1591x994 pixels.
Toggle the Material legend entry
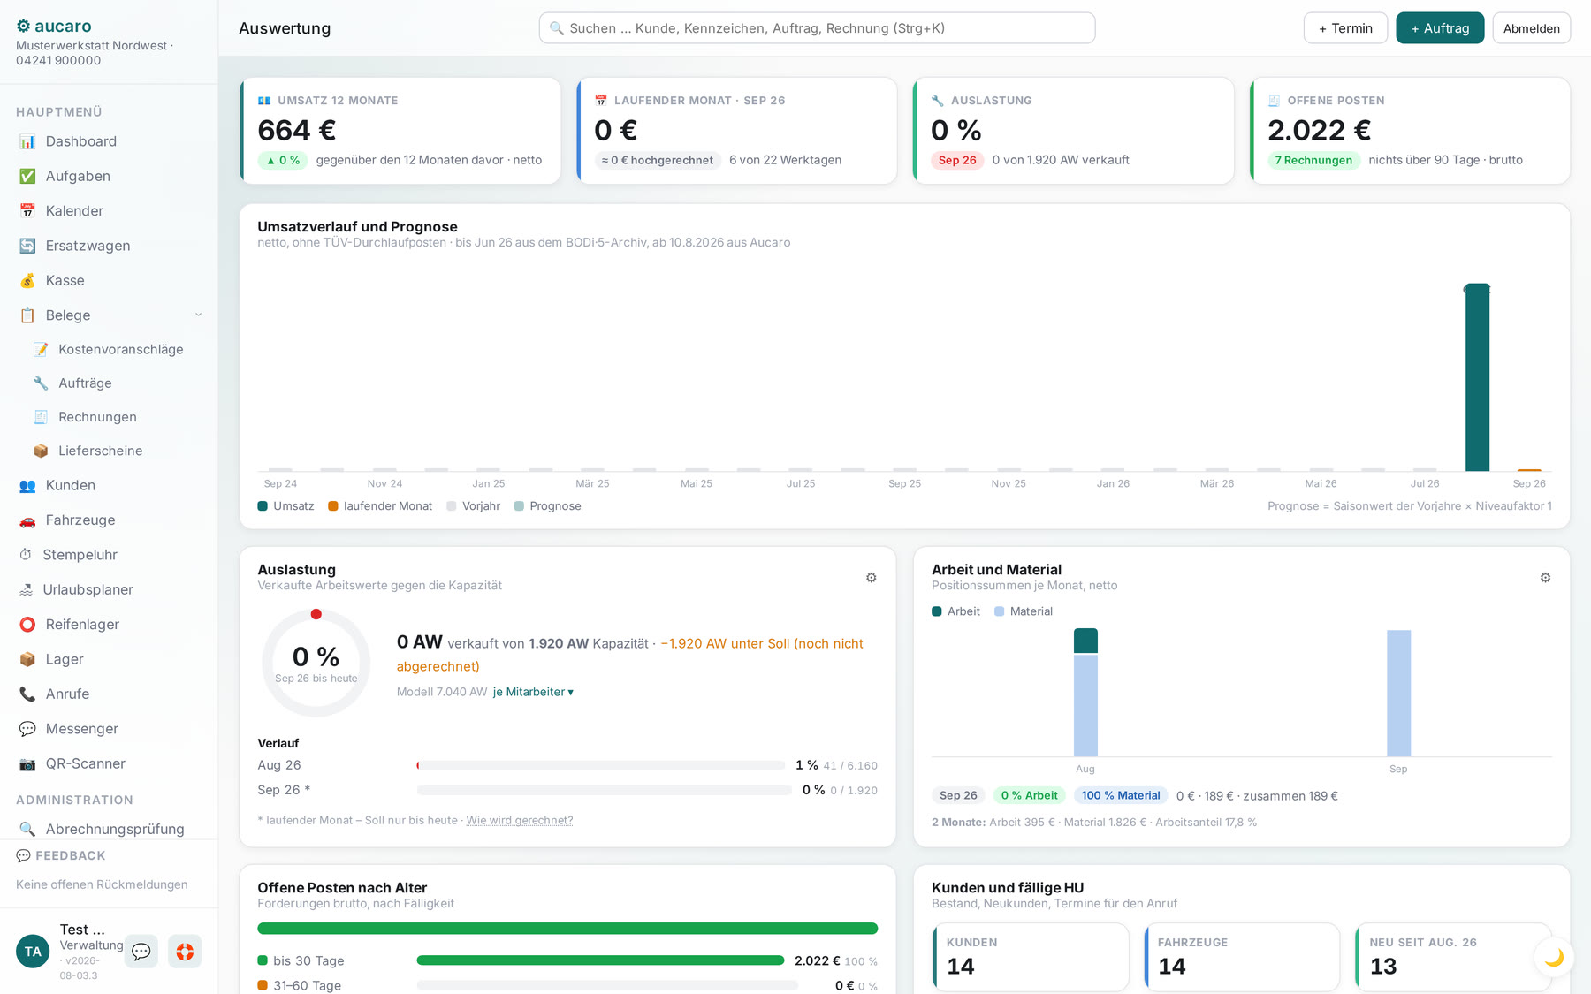(1024, 611)
